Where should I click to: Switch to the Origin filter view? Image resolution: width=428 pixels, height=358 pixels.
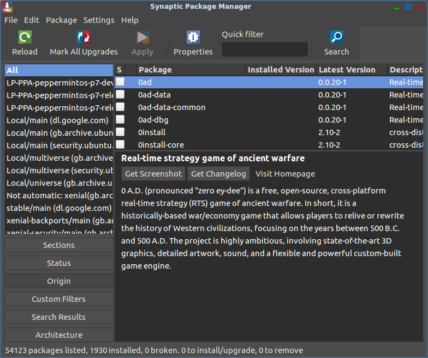tap(59, 281)
